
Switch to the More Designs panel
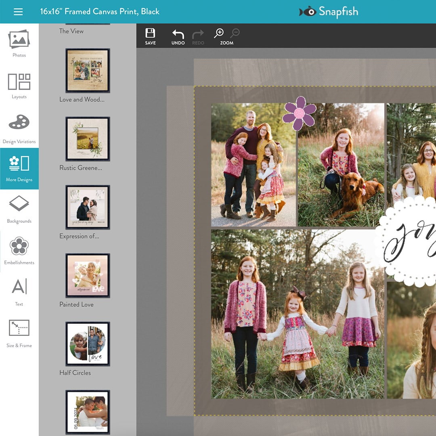click(19, 169)
